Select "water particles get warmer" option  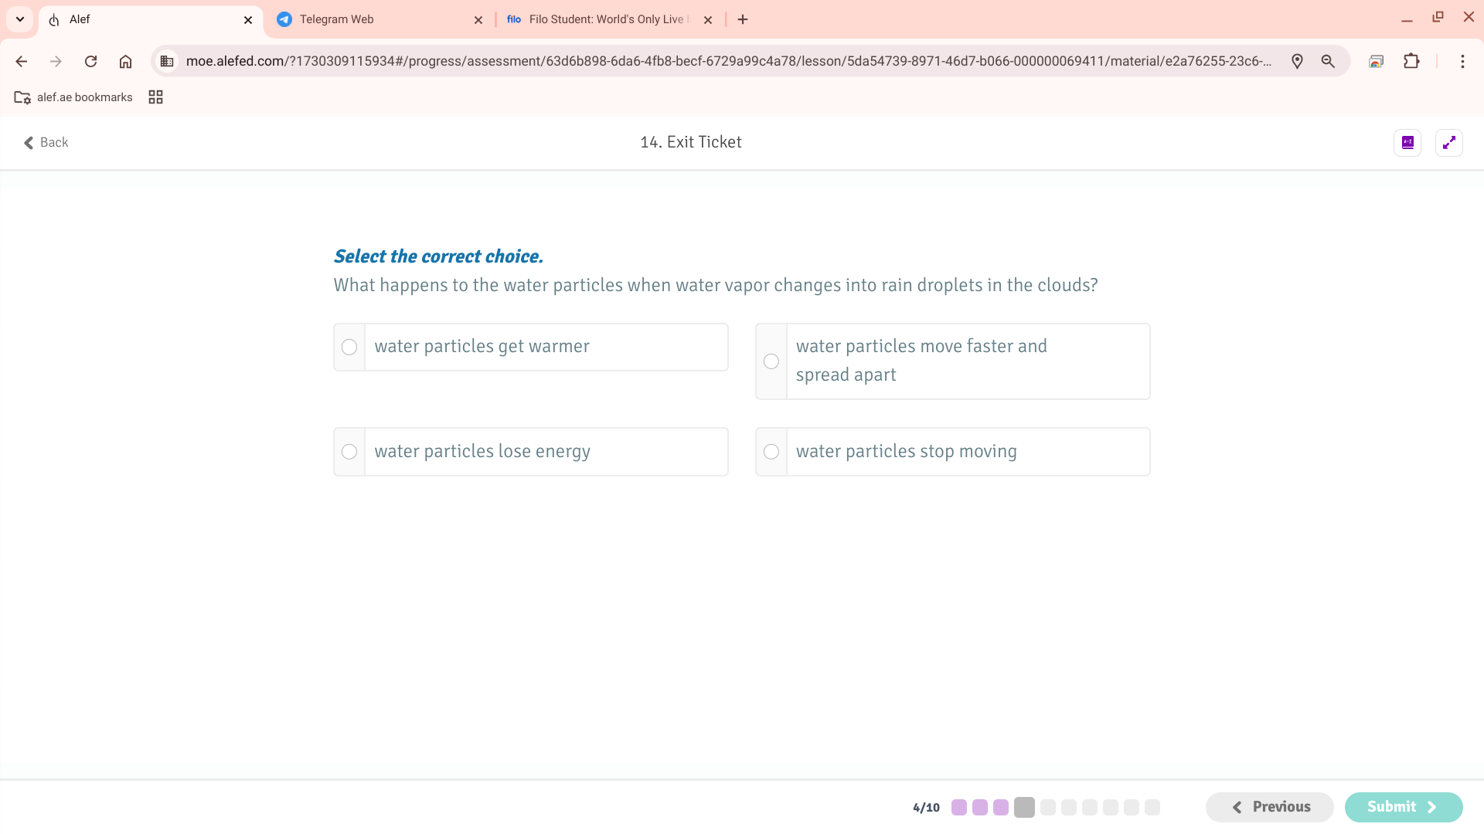[349, 347]
